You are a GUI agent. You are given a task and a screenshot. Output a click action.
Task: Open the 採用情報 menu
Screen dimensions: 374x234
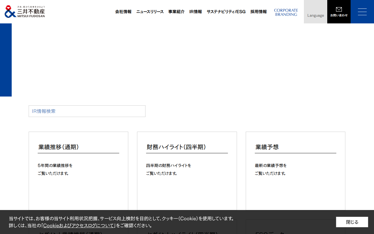(259, 12)
